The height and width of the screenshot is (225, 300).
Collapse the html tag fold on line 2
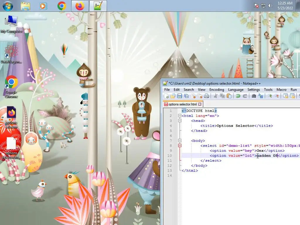(180, 116)
